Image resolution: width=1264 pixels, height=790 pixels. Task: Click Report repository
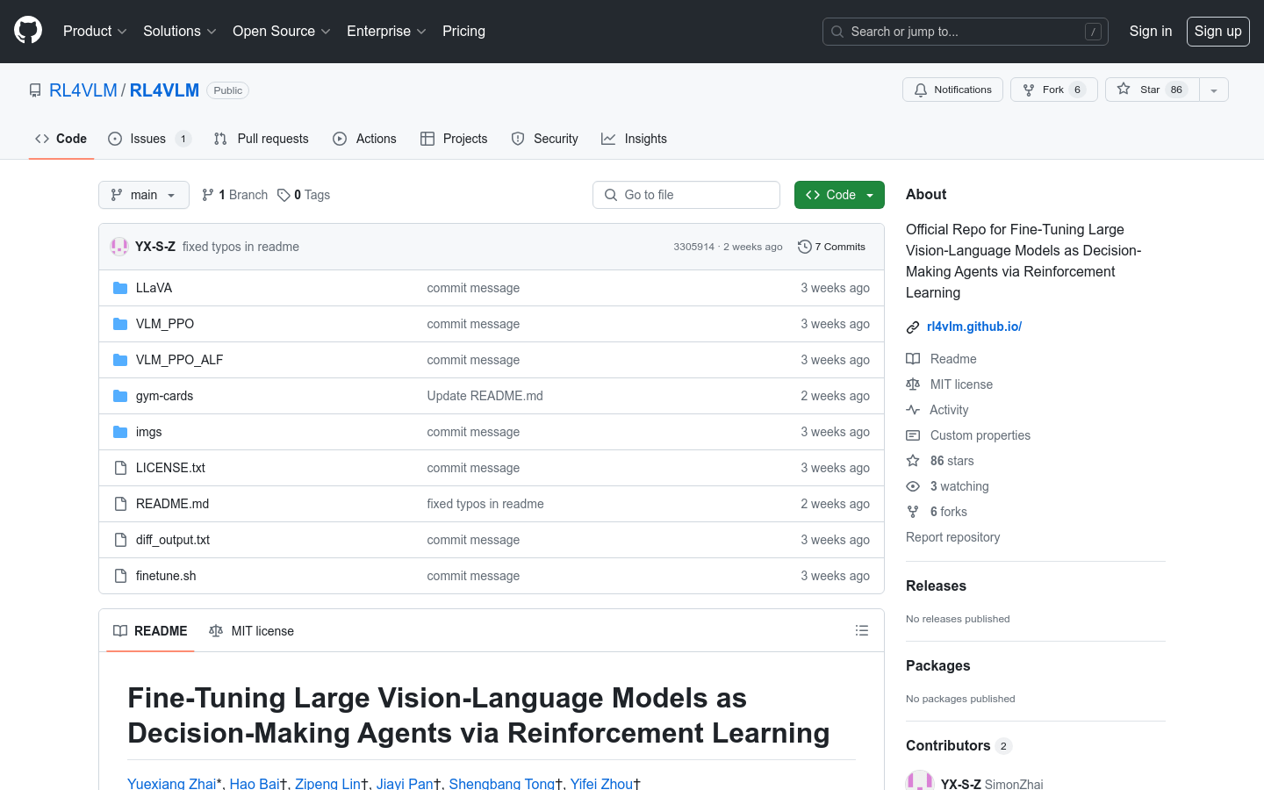(952, 537)
